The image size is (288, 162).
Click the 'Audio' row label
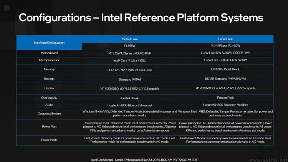click(49, 105)
